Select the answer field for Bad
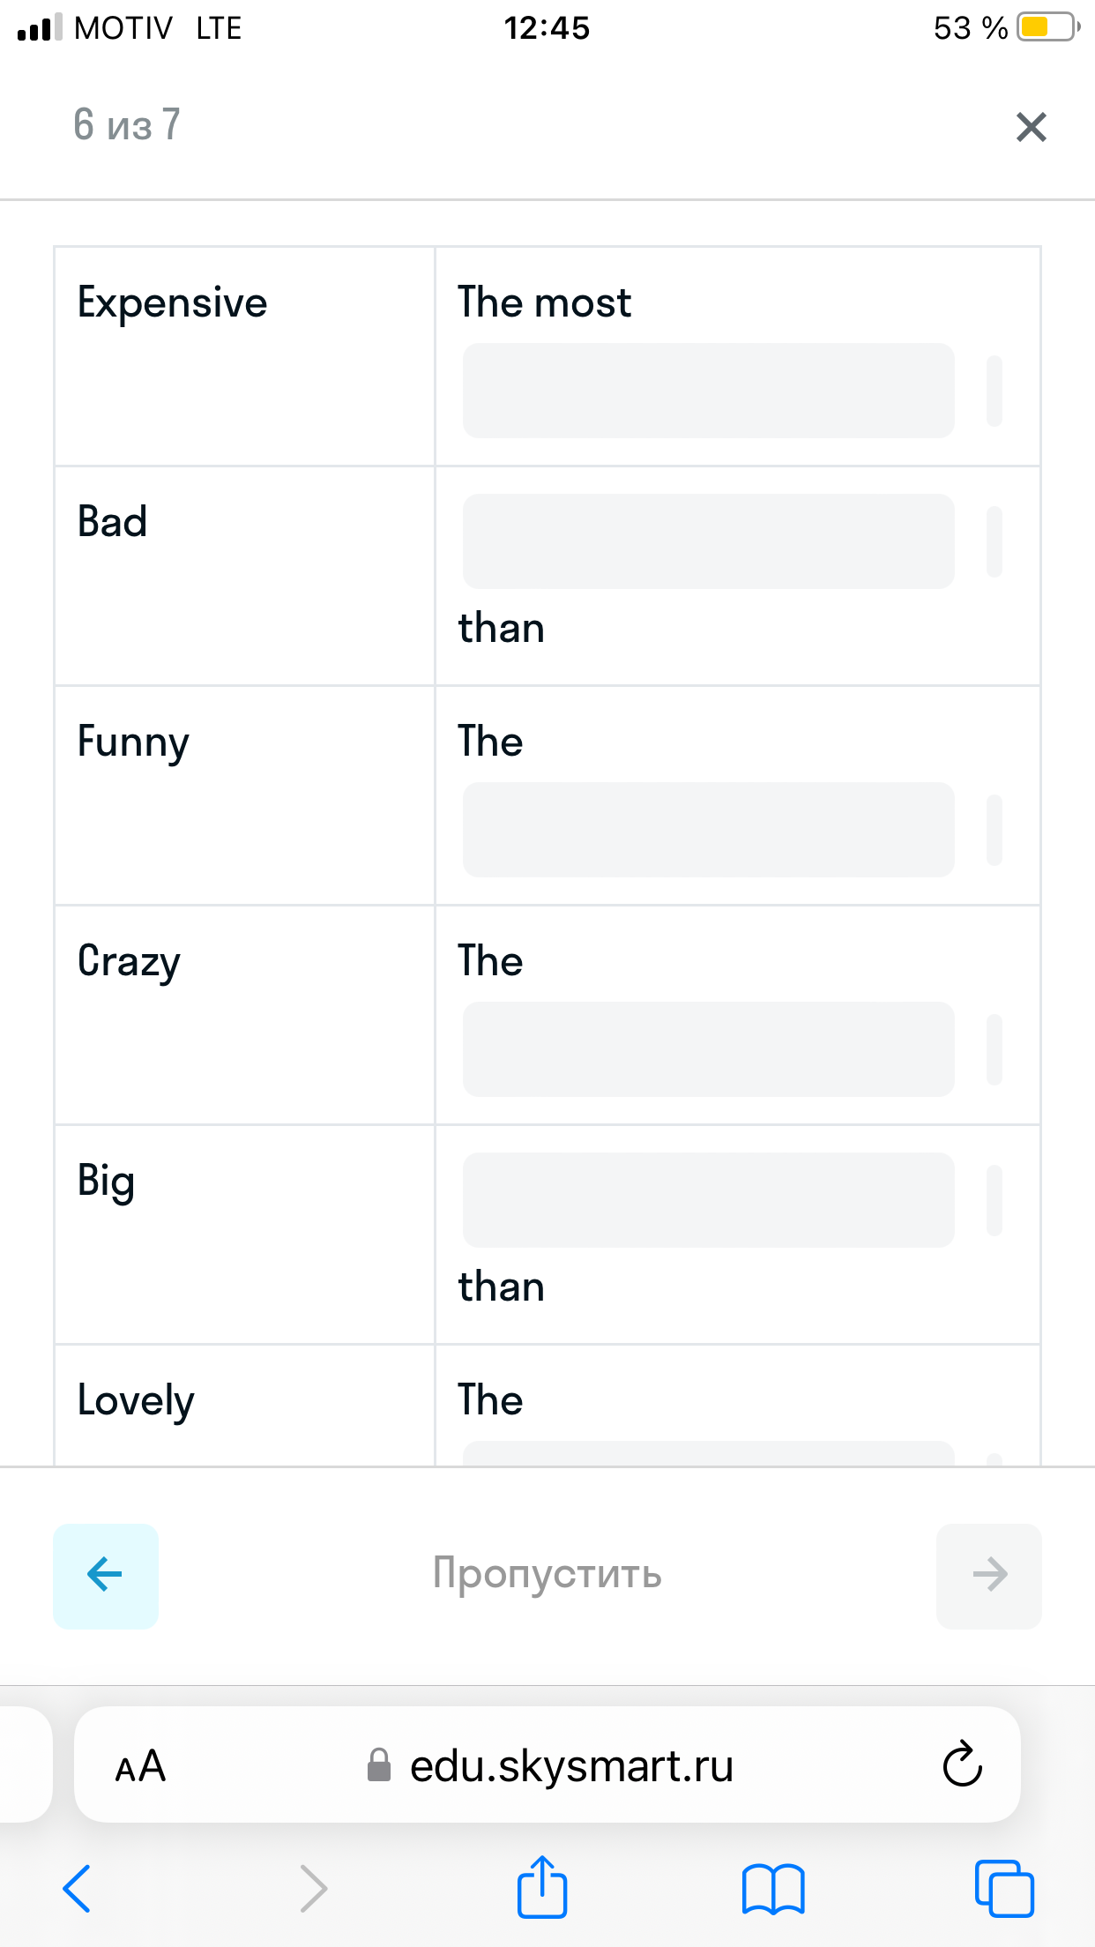 709,541
